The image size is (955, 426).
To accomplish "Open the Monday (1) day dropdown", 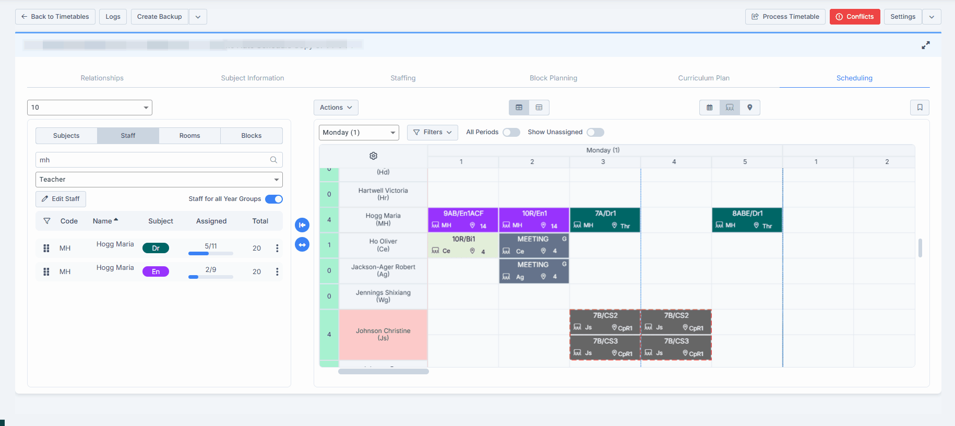I will tap(359, 133).
